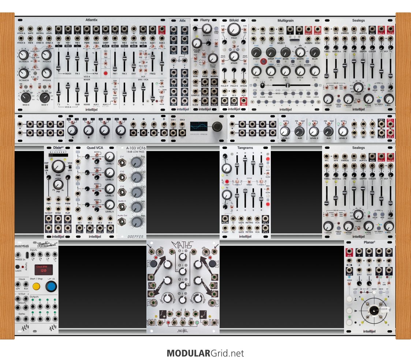
Task: Click the red OUT jack on Atlantix
Action: click(162, 29)
